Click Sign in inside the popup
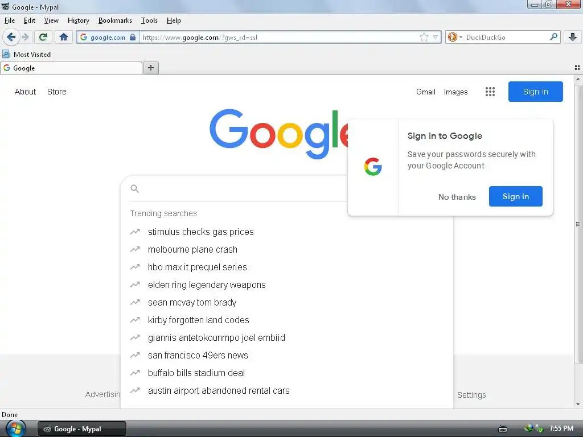The image size is (583, 437). 515,196
